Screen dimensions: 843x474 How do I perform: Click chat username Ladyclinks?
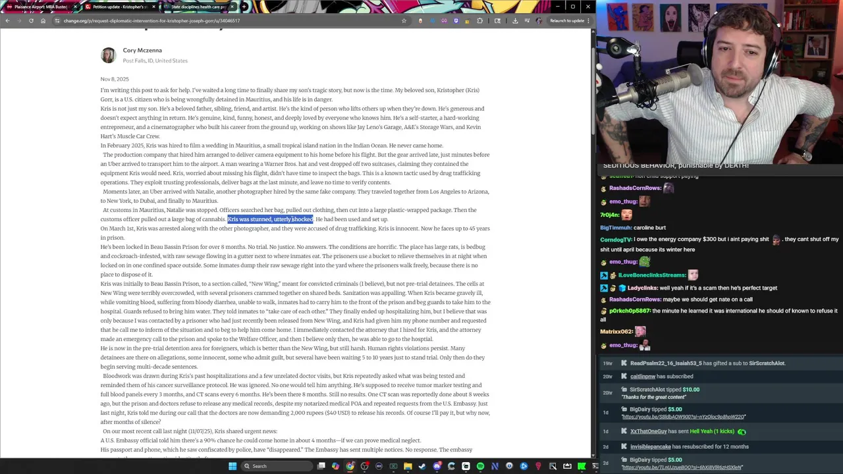point(643,288)
